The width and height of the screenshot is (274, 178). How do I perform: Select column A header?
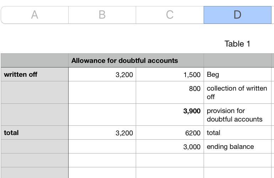tap(34, 15)
